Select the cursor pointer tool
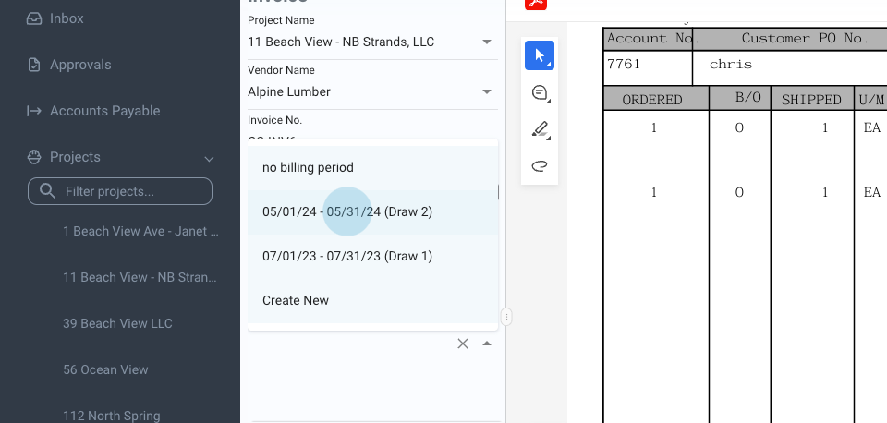The width and height of the screenshot is (887, 423). pyautogui.click(x=540, y=56)
